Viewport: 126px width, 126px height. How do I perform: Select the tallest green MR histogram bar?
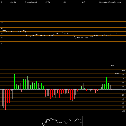[x=15, y=82]
